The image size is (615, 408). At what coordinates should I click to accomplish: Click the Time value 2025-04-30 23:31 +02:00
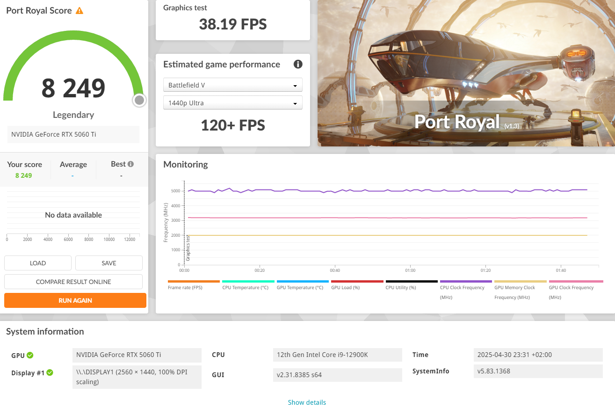pyautogui.click(x=538, y=355)
